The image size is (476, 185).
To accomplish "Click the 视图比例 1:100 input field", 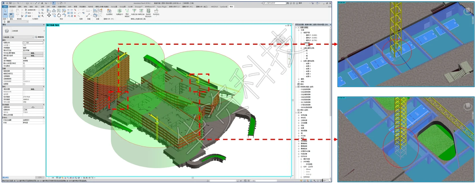I will 33,43.
